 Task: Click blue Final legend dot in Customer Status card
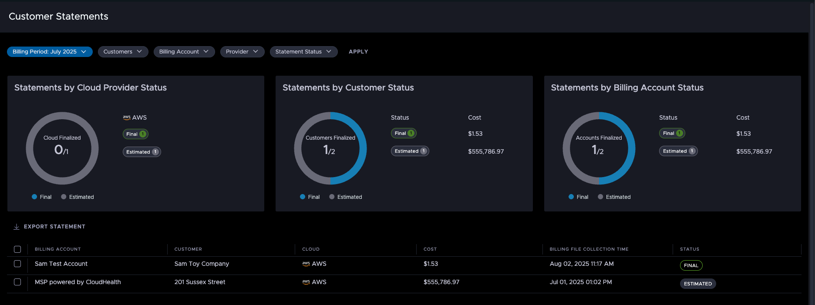tap(303, 197)
